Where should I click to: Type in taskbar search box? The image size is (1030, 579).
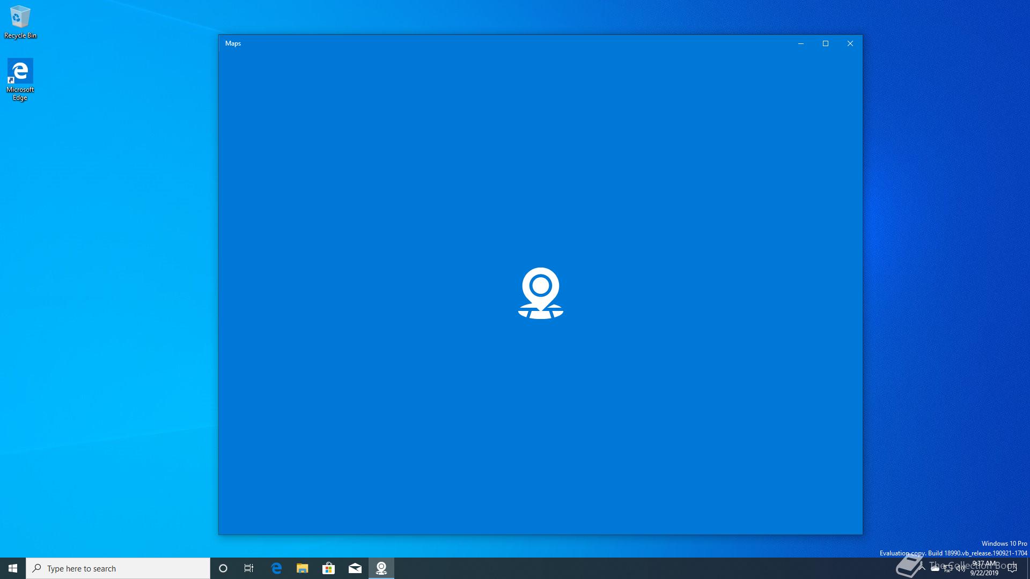(118, 568)
